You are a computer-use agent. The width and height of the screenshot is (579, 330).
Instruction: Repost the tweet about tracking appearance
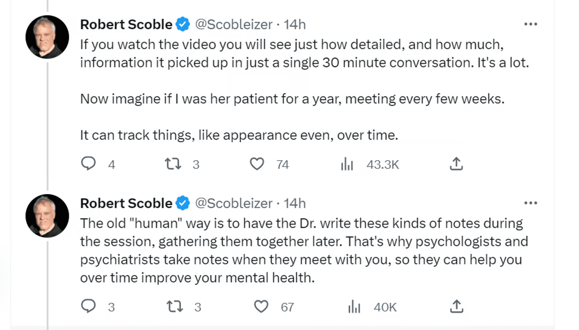tap(173, 164)
